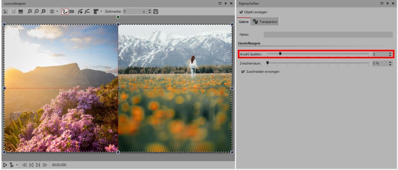Select the Galerie tab
This screenshot has height=170, width=398.
pyautogui.click(x=244, y=22)
